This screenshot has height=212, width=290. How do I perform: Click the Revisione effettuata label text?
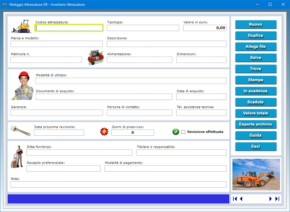click(205, 132)
